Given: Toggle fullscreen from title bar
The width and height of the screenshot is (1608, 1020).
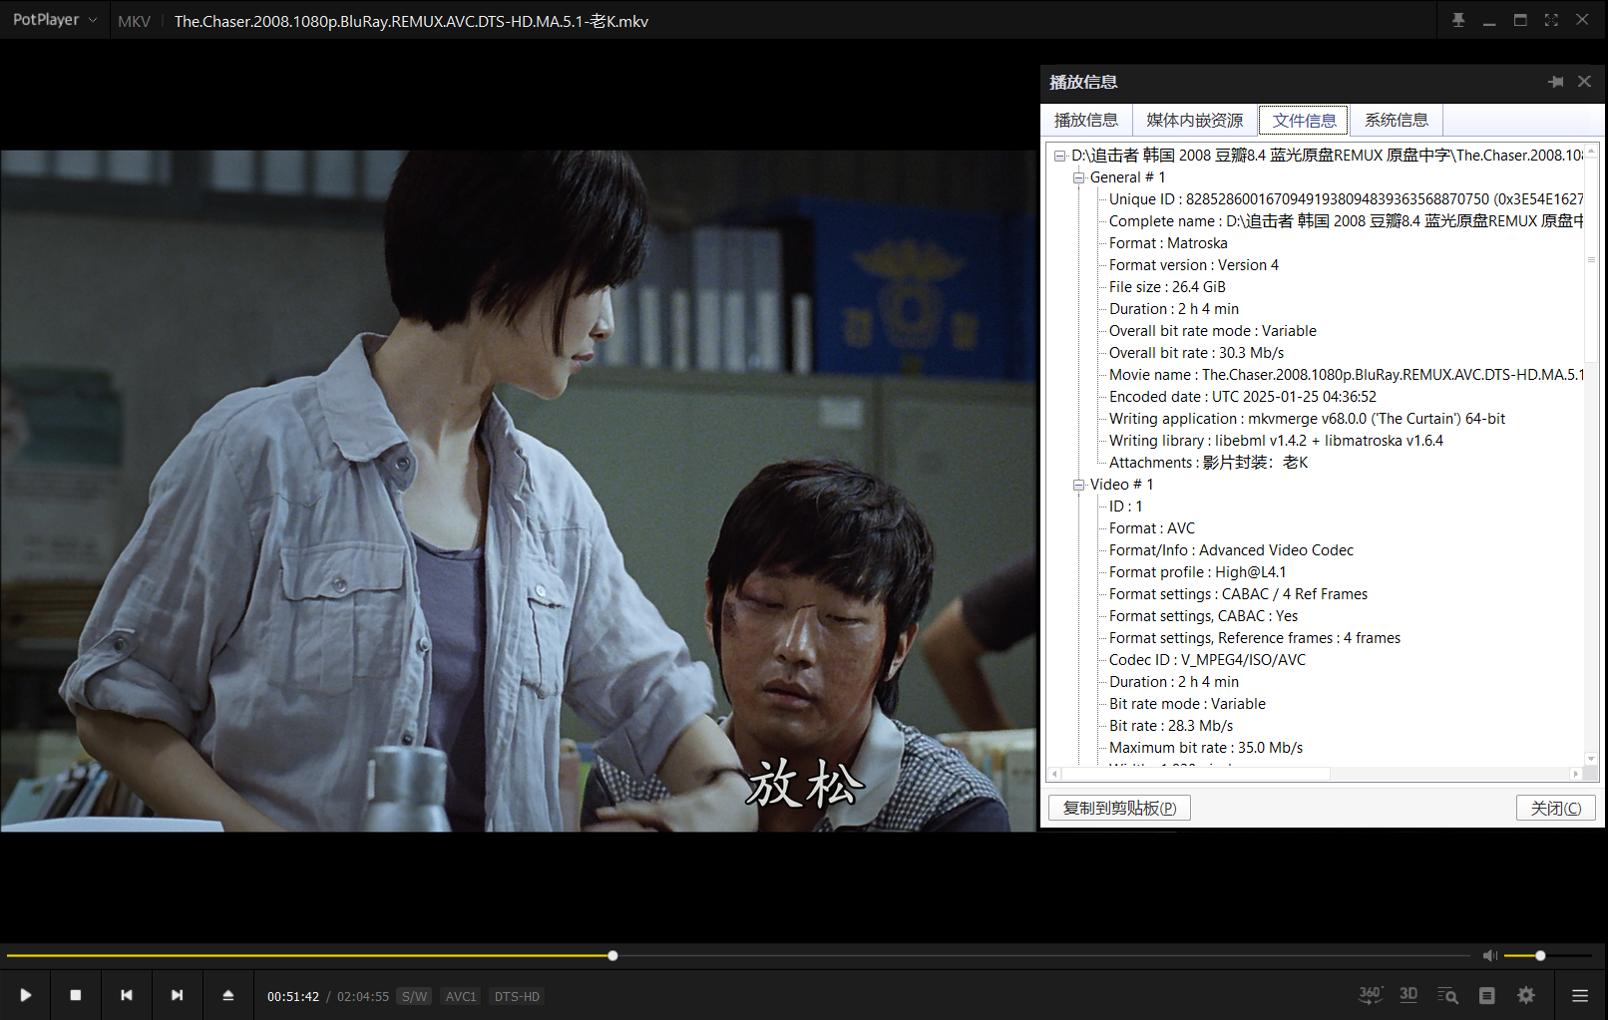Looking at the screenshot, I should pos(1551,20).
